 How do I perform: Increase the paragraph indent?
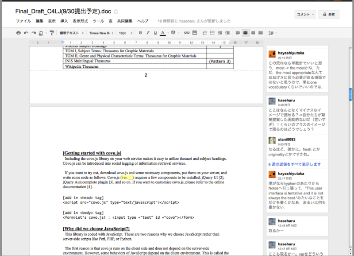coord(227,33)
